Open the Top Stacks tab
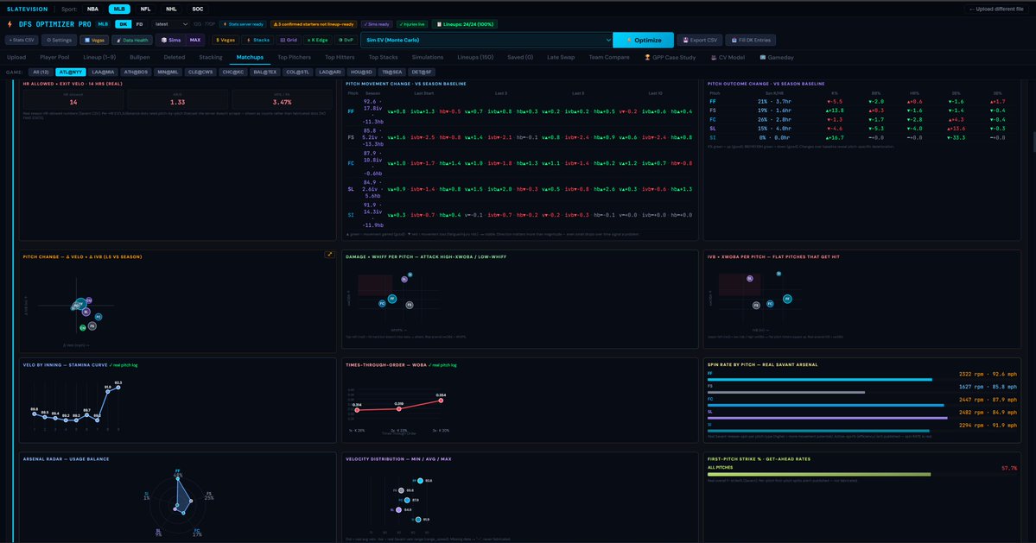 click(x=384, y=57)
